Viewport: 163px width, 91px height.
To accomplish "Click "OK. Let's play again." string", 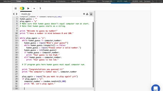I will point(43,84).
